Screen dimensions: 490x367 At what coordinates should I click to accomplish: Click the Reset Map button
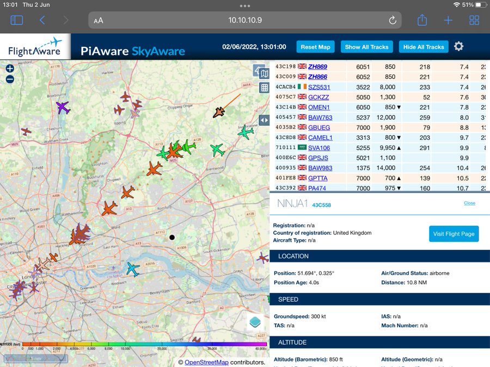click(x=315, y=47)
